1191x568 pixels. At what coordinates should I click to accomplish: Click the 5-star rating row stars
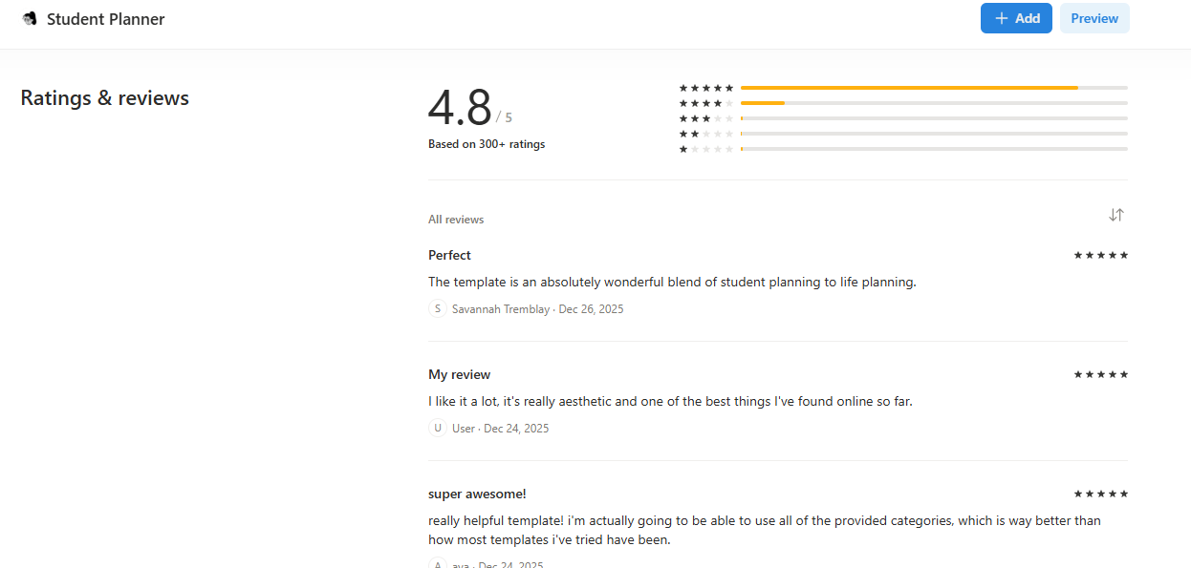[706, 88]
